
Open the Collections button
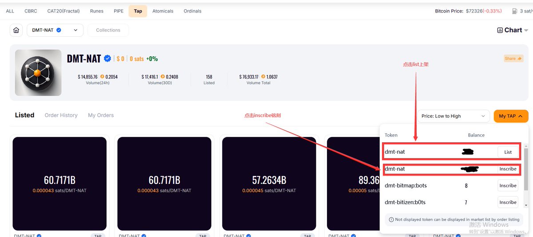pyautogui.click(x=108, y=30)
